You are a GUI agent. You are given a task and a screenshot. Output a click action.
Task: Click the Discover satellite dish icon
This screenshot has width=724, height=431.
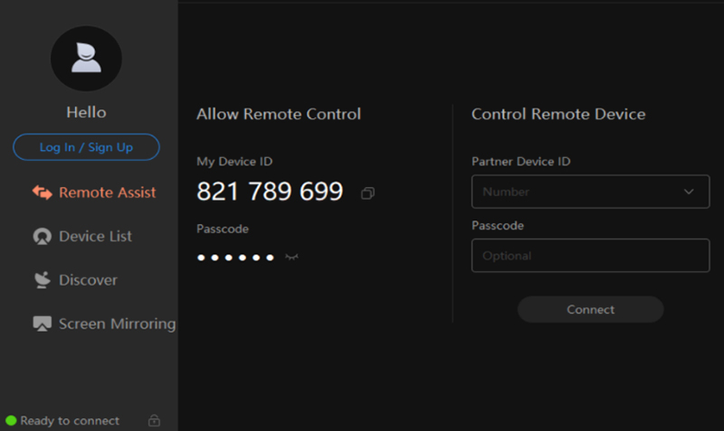[42, 280]
